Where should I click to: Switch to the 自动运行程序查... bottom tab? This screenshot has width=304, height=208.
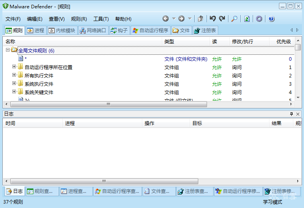click(x=117, y=191)
